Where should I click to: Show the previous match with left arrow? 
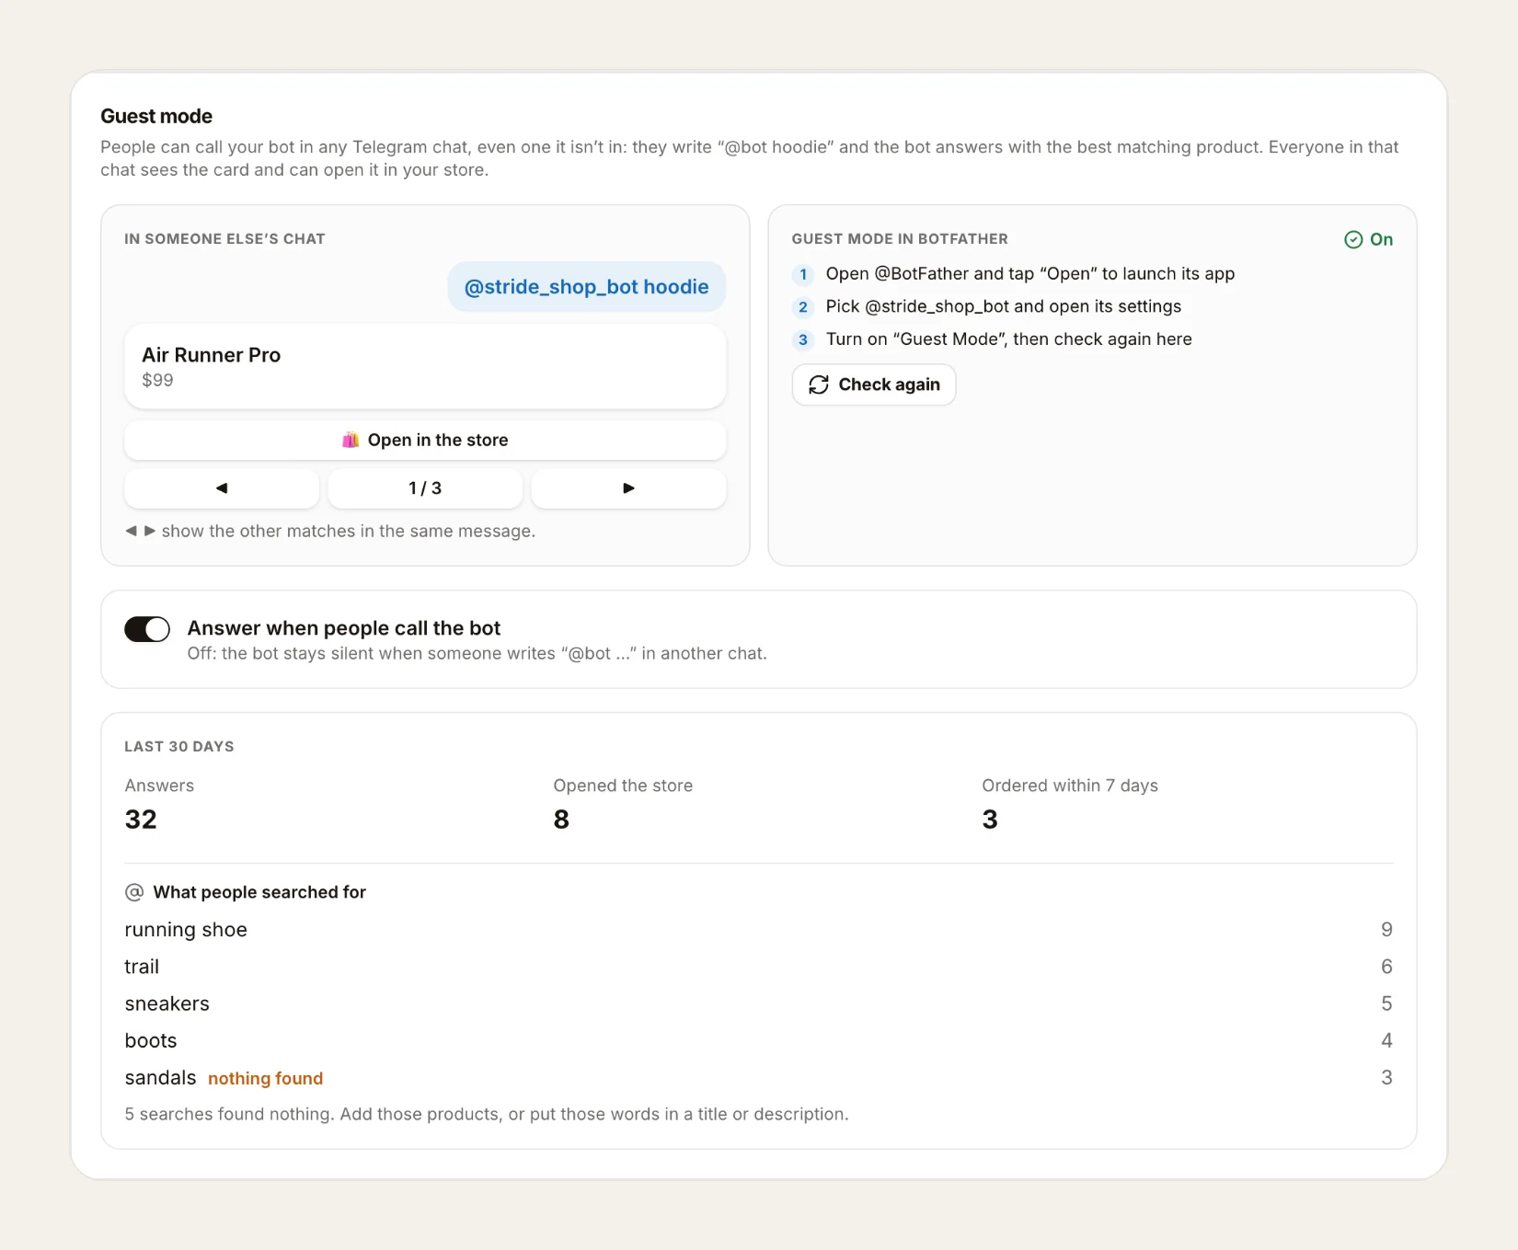point(222,488)
